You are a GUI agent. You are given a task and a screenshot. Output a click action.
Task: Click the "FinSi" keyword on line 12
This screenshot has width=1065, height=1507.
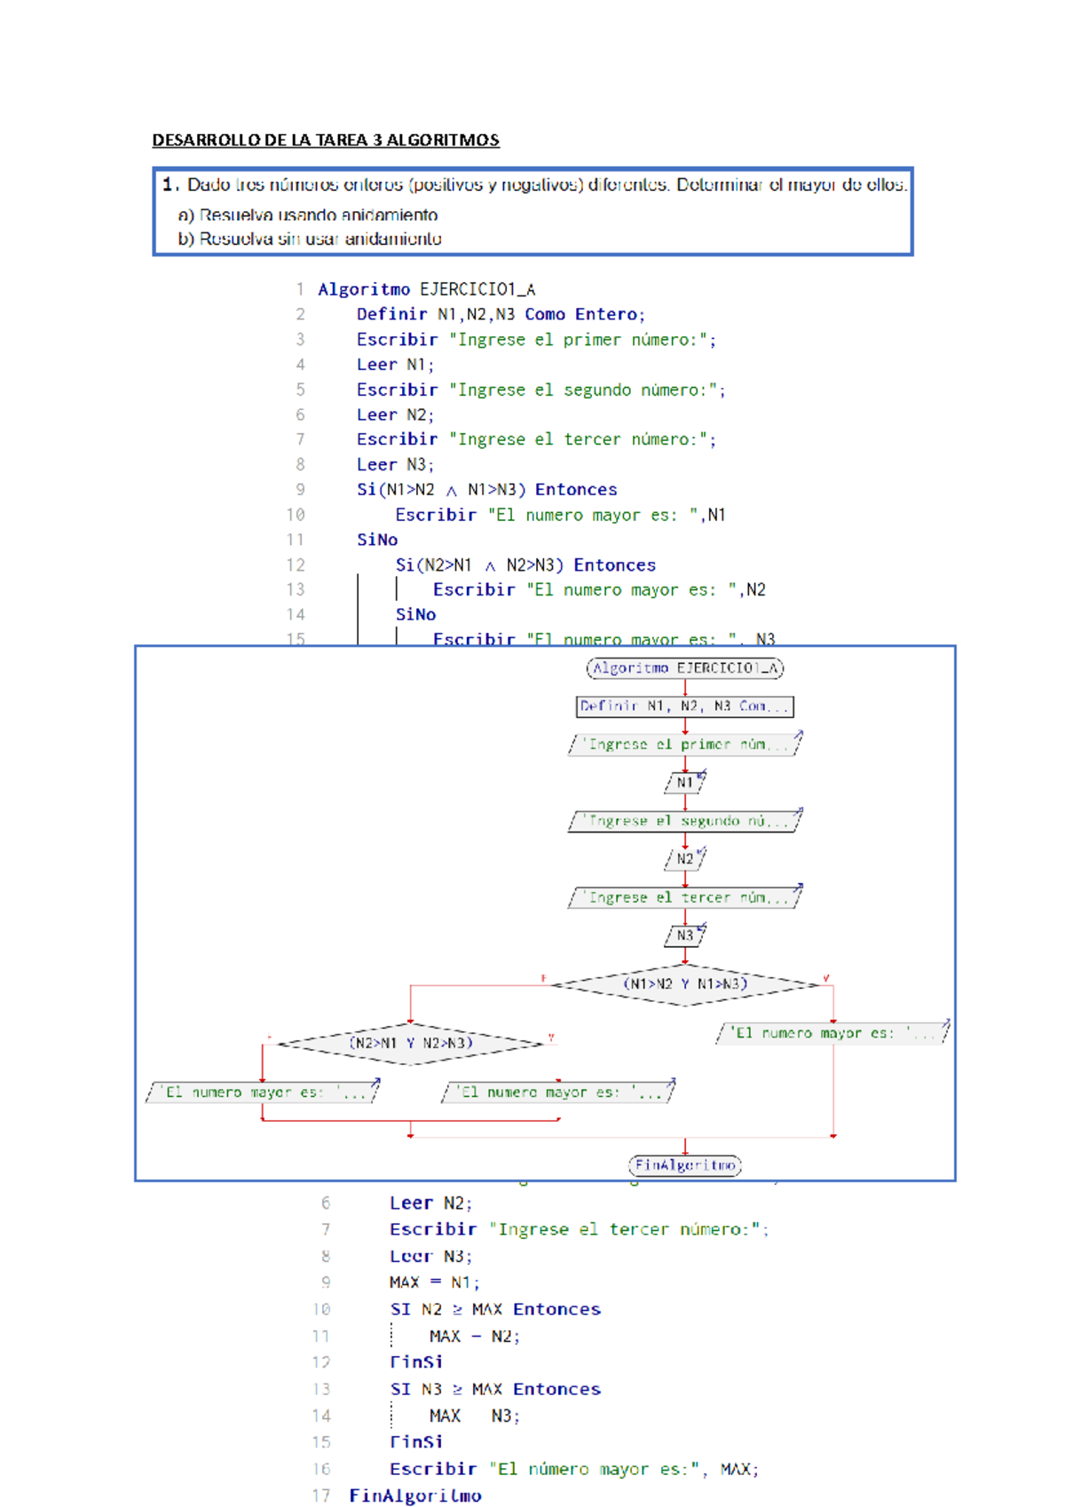tap(416, 1362)
